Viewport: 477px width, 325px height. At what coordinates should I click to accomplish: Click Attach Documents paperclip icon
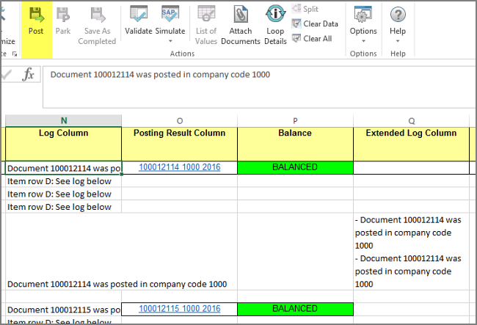(x=241, y=14)
